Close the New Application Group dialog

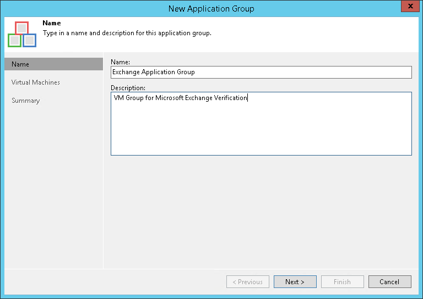409,7
